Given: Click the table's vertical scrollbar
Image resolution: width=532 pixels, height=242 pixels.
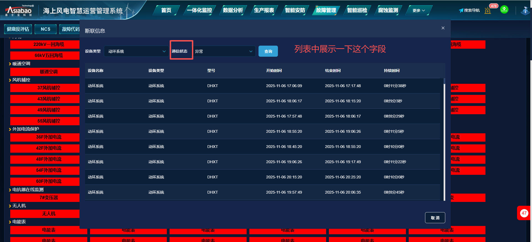Looking at the screenshot, I should pos(444,138).
